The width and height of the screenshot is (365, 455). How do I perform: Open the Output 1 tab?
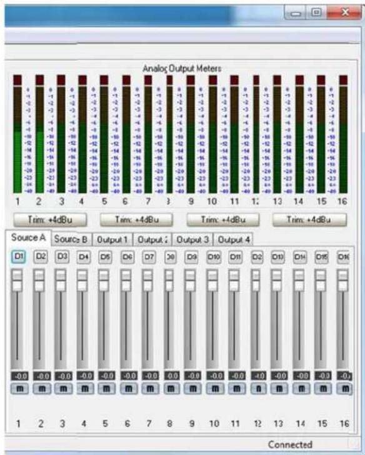tap(112, 240)
